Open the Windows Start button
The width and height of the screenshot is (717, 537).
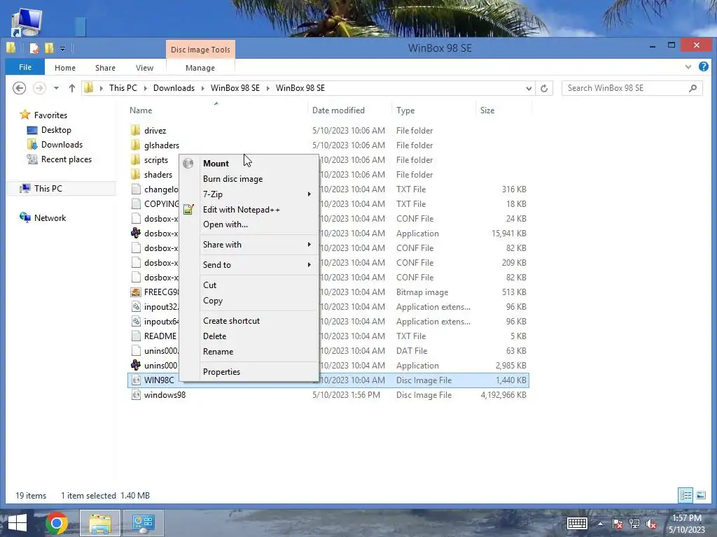(17, 522)
